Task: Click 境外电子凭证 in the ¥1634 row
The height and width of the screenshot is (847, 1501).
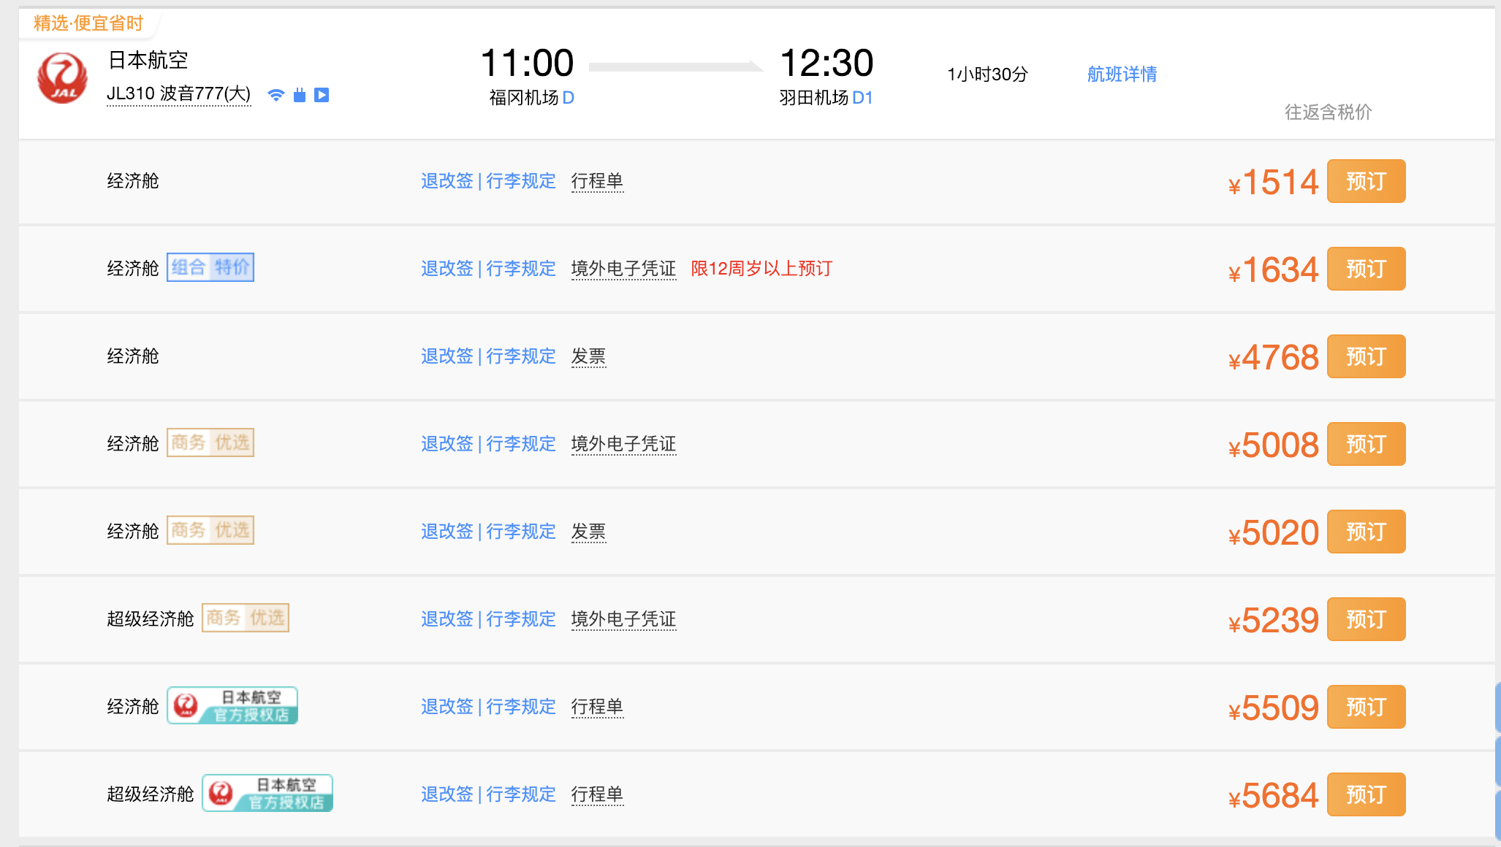Action: [x=623, y=269]
